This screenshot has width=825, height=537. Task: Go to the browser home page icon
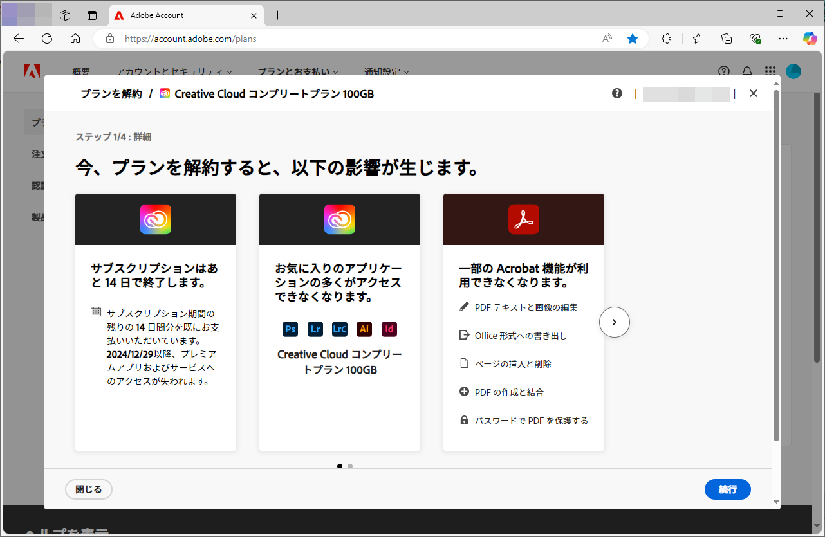75,39
